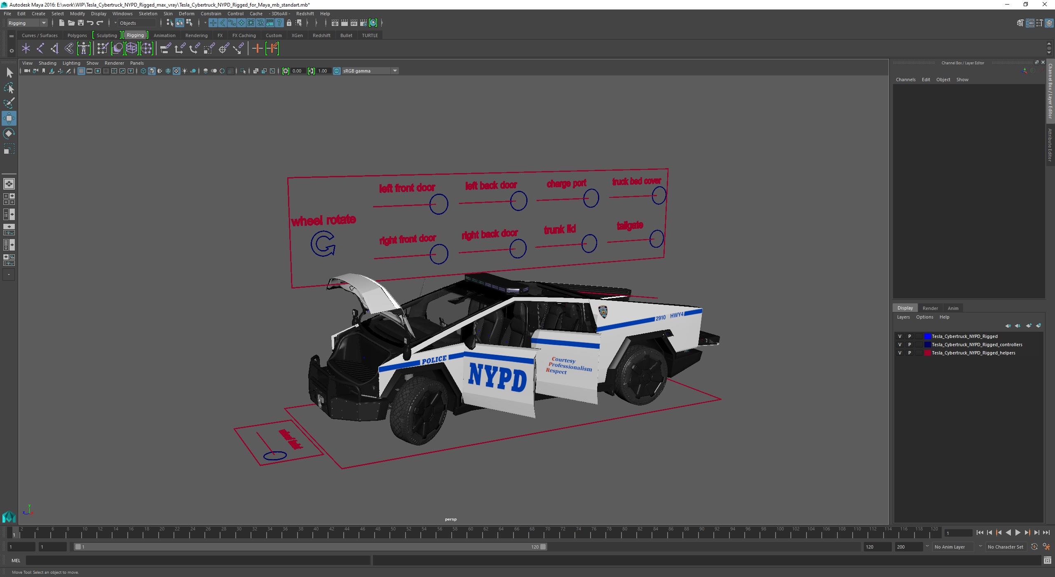Select the Paint Selection tool

click(9, 103)
